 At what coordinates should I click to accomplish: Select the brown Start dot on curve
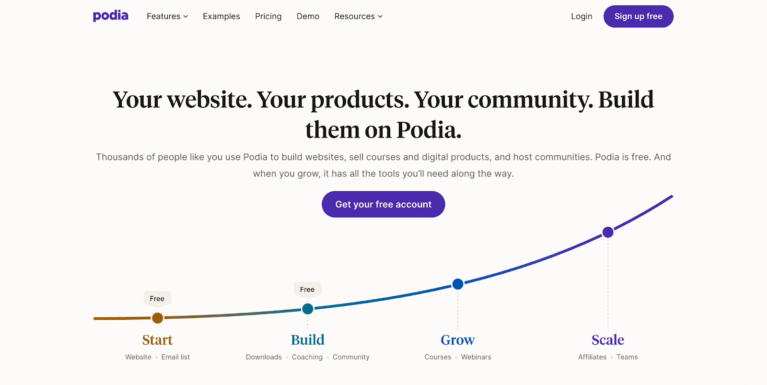(157, 318)
